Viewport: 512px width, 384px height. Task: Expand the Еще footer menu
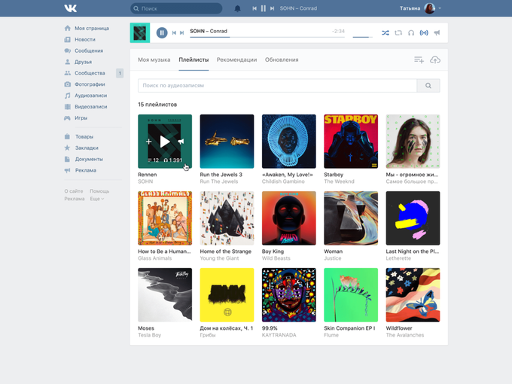pyautogui.click(x=97, y=199)
